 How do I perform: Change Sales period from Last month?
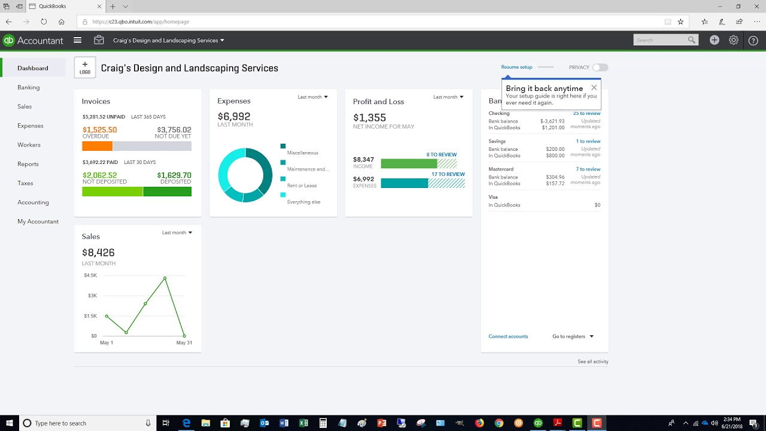(x=177, y=233)
